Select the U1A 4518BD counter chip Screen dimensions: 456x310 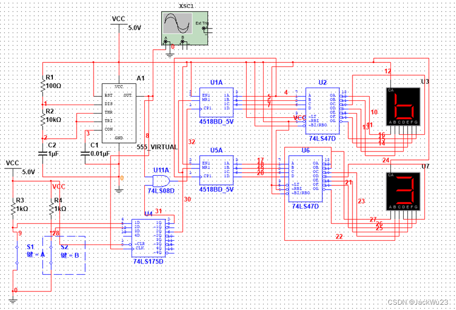216,102
